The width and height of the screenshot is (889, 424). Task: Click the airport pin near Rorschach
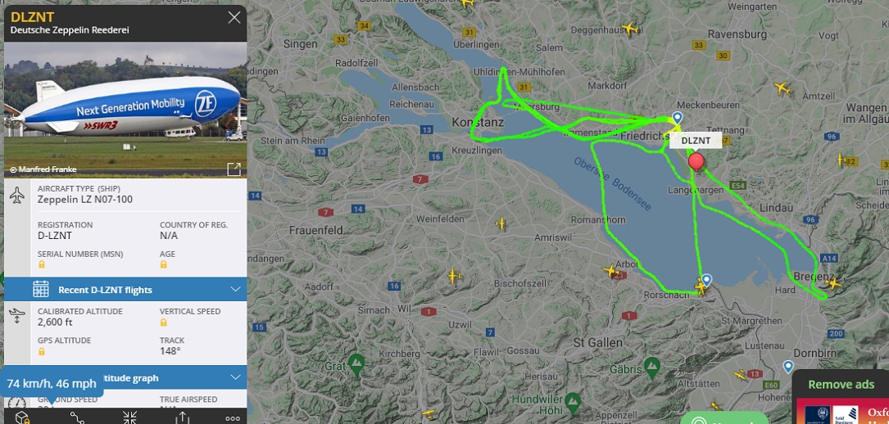point(706,280)
